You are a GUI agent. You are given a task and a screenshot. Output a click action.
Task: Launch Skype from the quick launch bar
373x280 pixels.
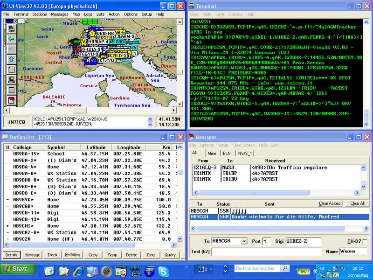164,271
